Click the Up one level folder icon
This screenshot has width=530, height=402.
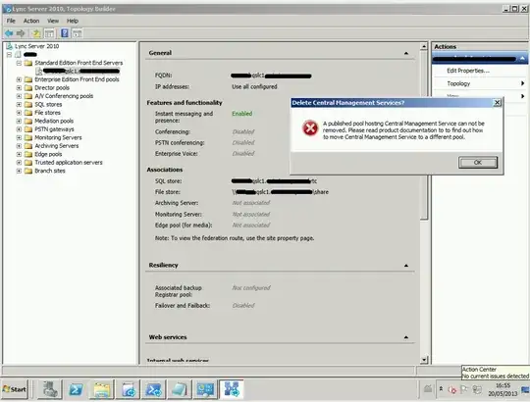[36, 33]
